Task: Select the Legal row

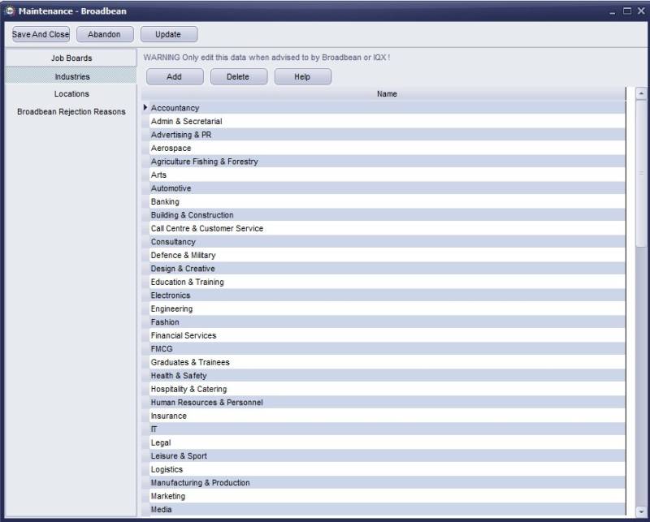Action: point(388,442)
